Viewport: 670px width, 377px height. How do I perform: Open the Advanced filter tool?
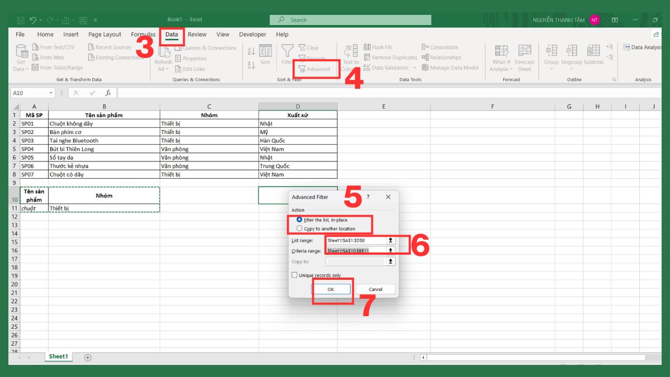(x=316, y=69)
